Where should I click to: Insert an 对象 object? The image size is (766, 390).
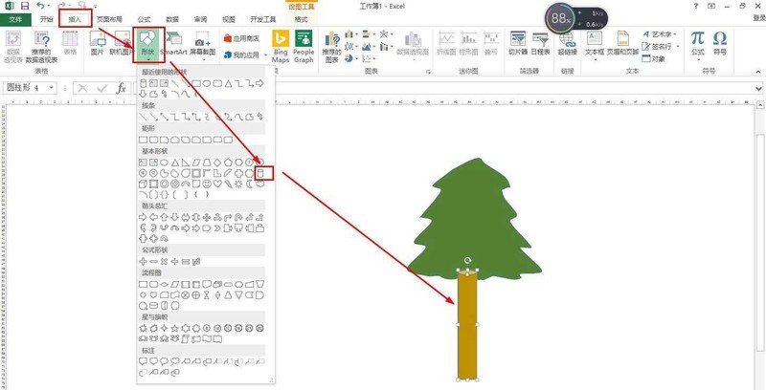click(654, 58)
